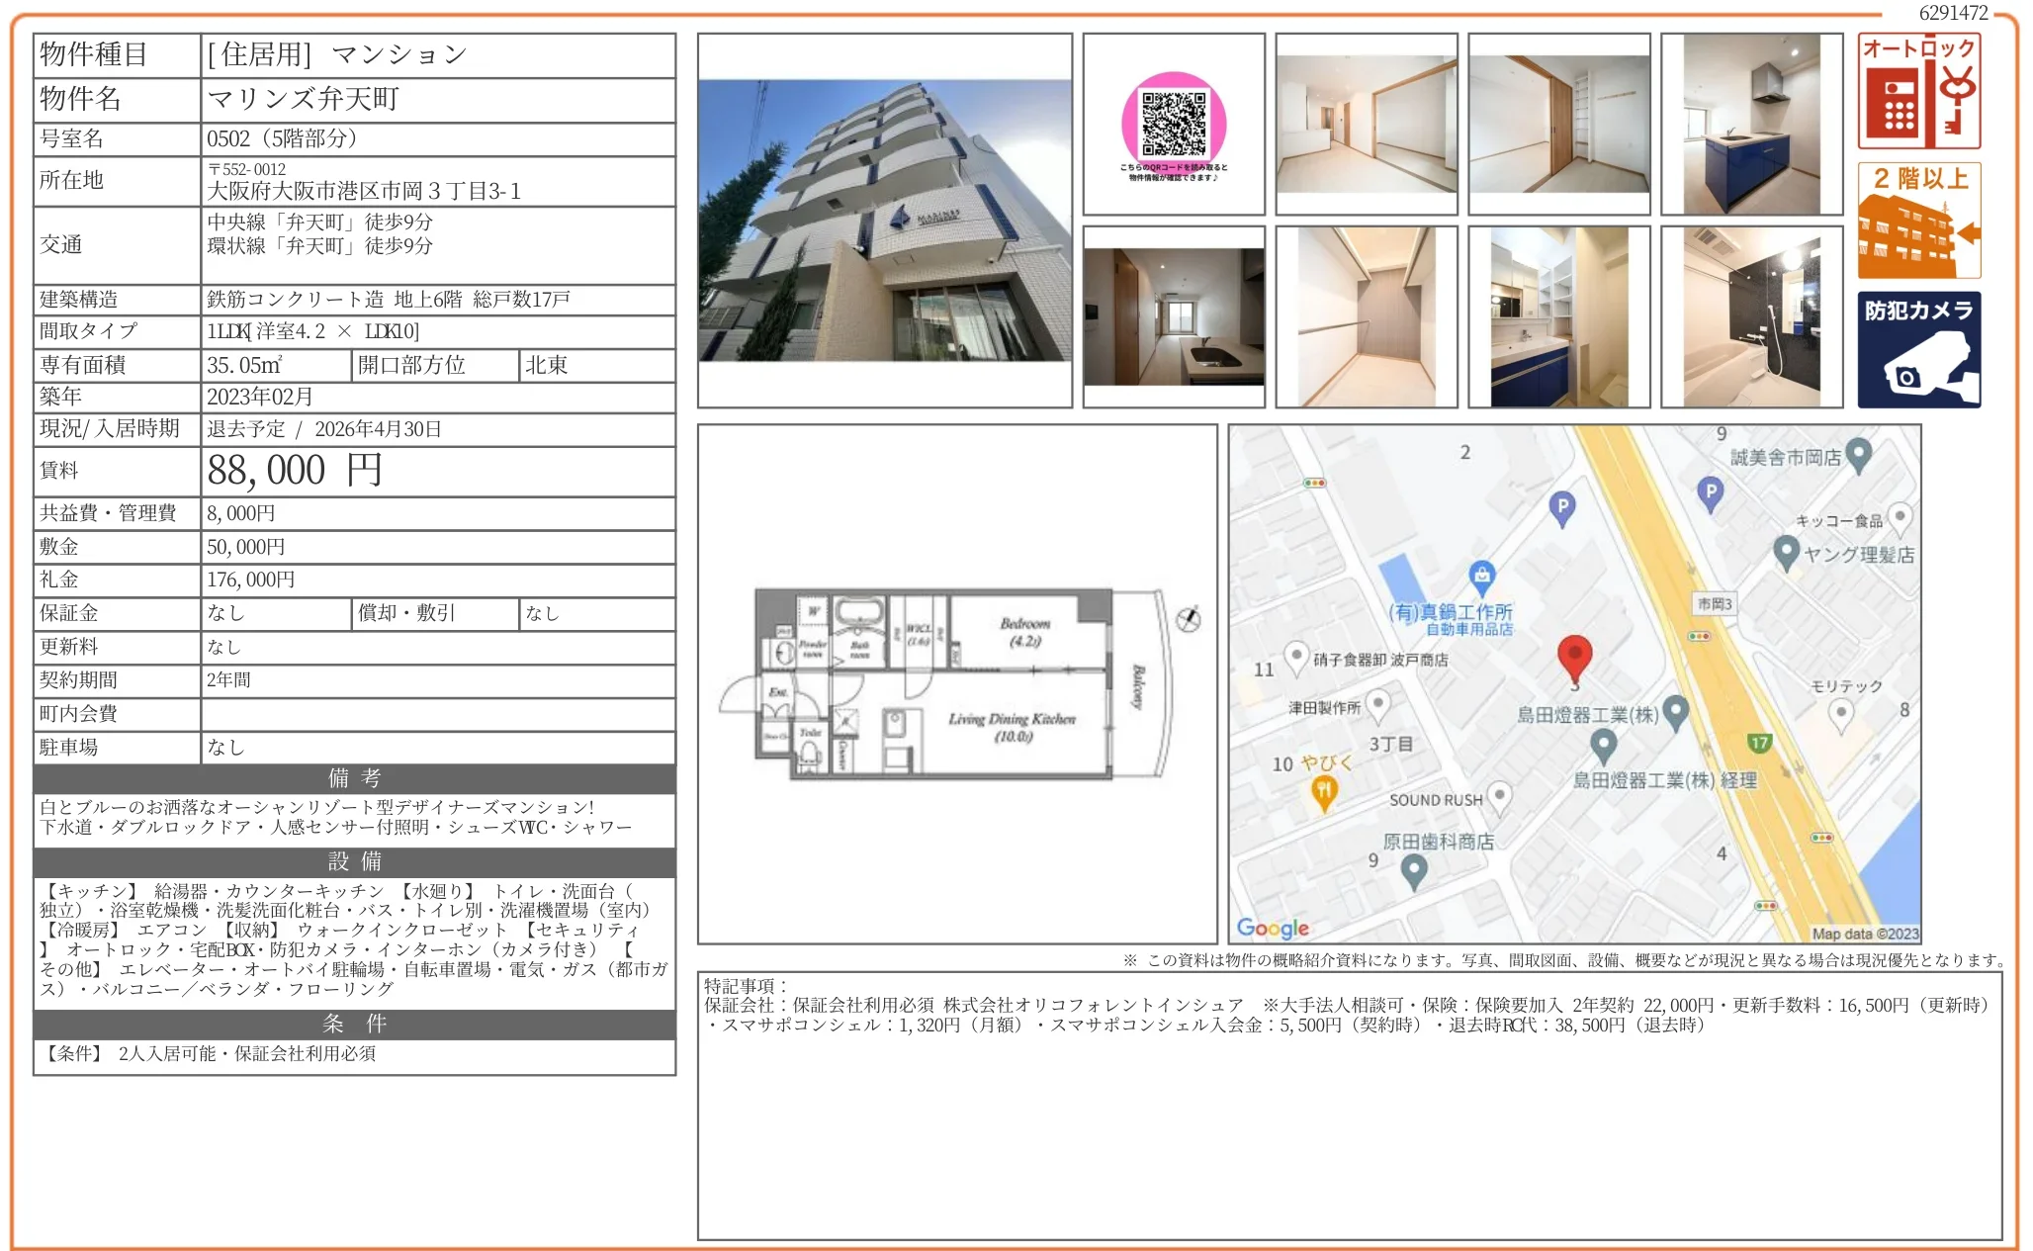The height and width of the screenshot is (1251, 2033).
Task: Click the Google logo on the map
Action: 1272,928
